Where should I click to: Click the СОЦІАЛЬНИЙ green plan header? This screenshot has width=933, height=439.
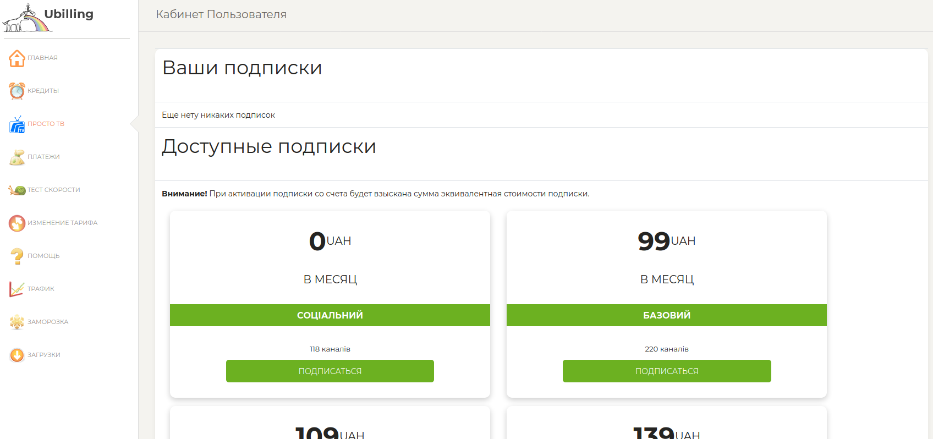330,315
